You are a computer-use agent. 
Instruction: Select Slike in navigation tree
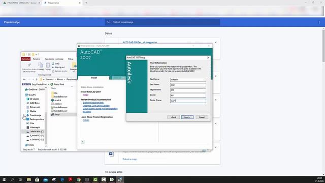30,123
